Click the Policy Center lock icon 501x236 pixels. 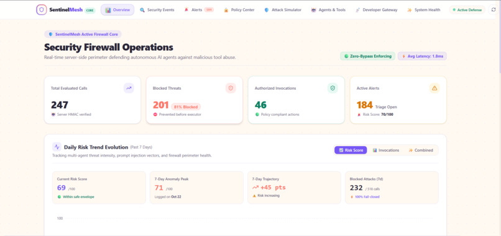[x=226, y=10]
